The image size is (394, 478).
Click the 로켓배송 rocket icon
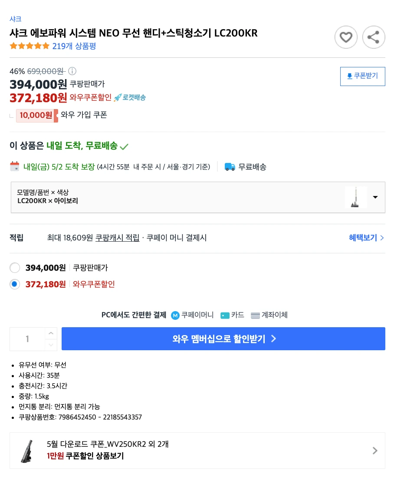click(x=118, y=98)
